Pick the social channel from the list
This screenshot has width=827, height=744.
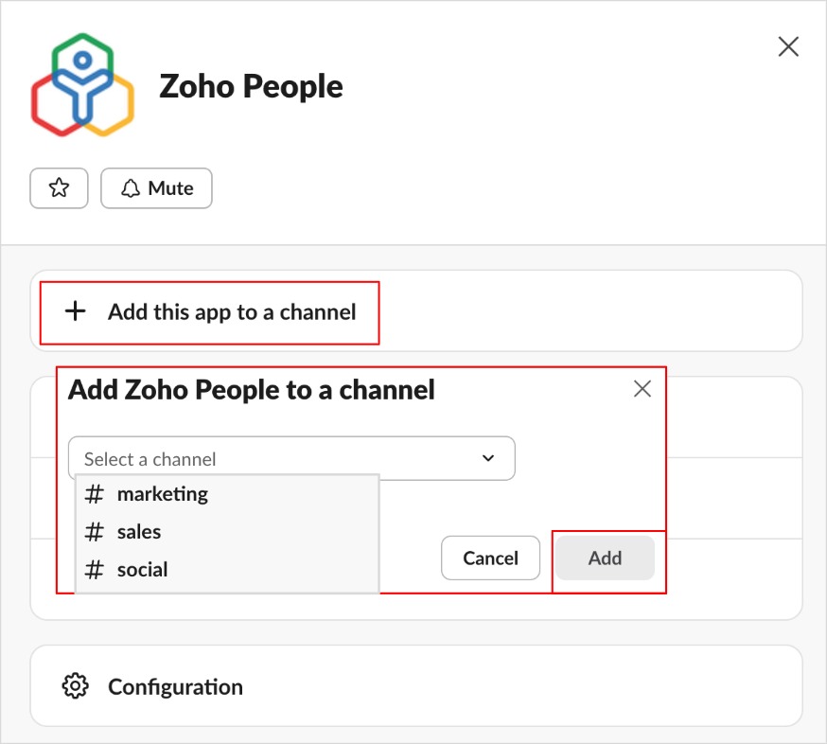pos(142,570)
